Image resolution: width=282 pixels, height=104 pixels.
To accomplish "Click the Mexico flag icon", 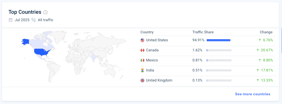I will click(x=142, y=60).
